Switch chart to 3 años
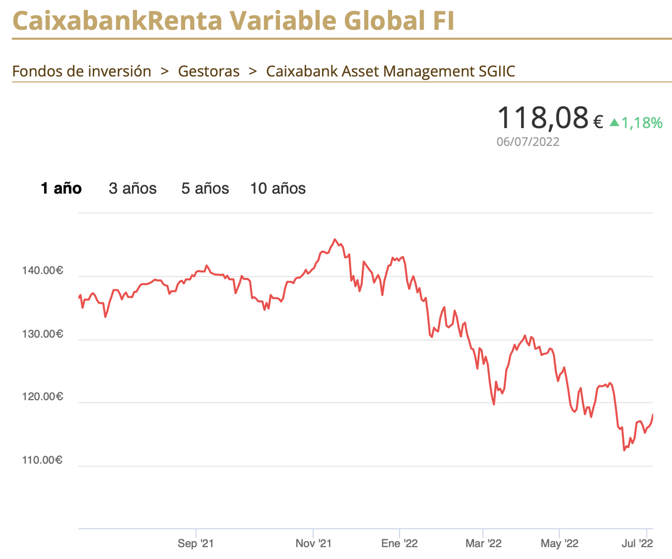672x559 pixels. tap(132, 188)
